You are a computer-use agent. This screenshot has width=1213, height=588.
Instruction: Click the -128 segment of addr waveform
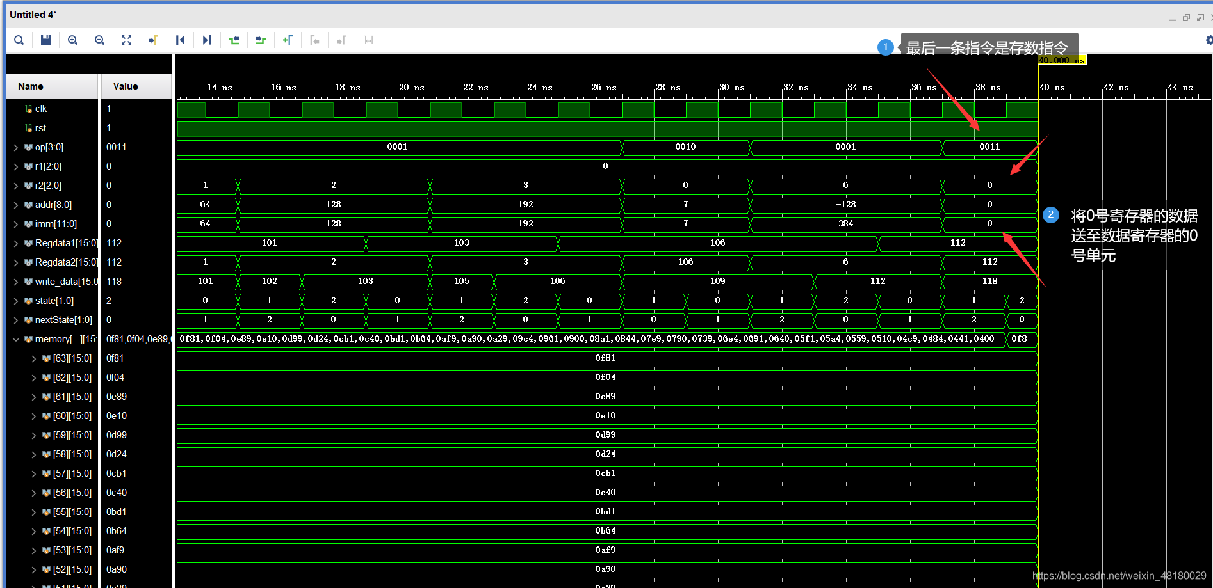[845, 204]
